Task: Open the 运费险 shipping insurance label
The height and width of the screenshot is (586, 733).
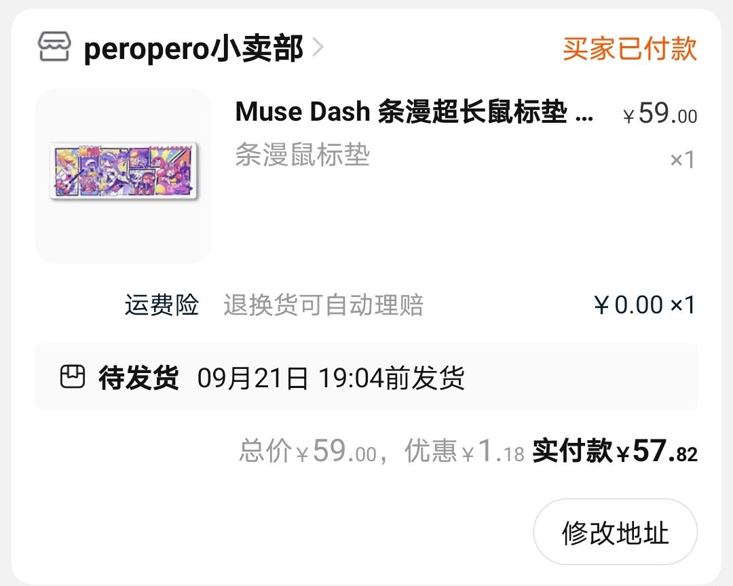Action: 162,305
